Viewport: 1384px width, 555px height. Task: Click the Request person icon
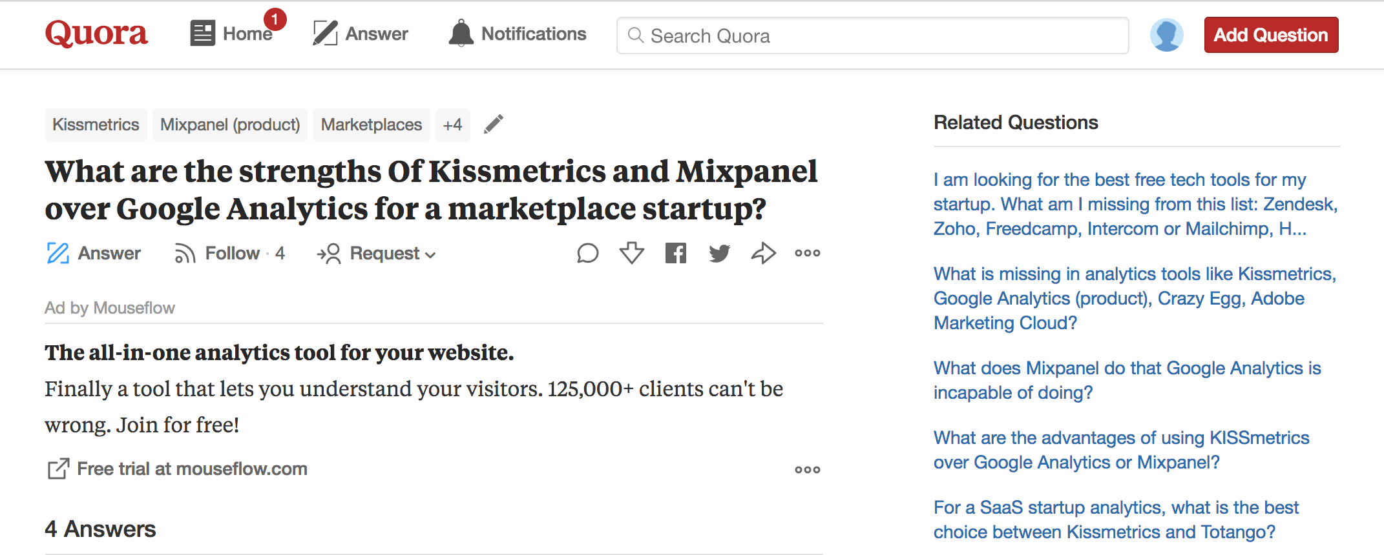coord(329,254)
